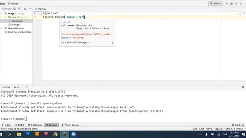Click the cursor position 2:29 indicator
The image size is (246, 138).
195,129
